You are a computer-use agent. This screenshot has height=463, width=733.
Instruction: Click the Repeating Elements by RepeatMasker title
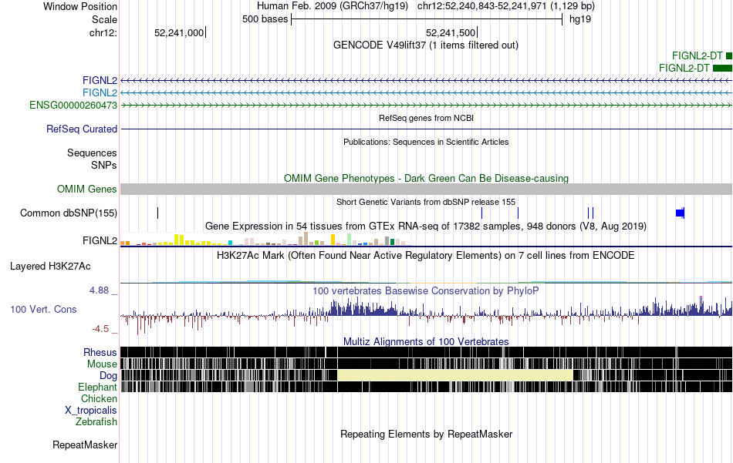426,434
